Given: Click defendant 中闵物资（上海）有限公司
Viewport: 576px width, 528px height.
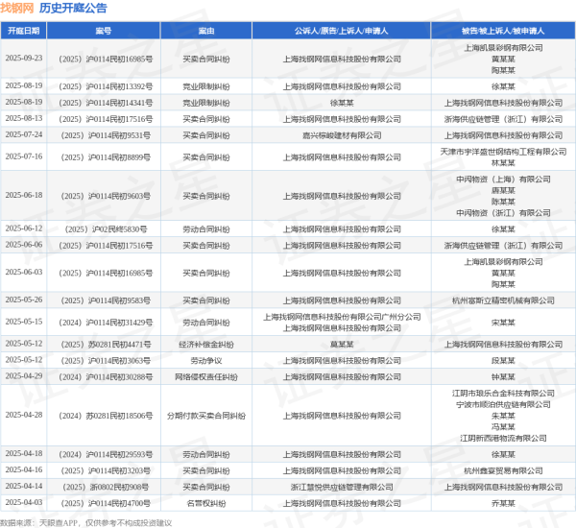Looking at the screenshot, I should click(x=503, y=180).
